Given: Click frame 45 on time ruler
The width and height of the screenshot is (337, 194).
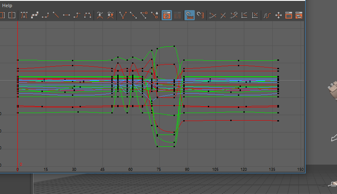Looking at the screenshot, I should pyautogui.click(x=102, y=170).
